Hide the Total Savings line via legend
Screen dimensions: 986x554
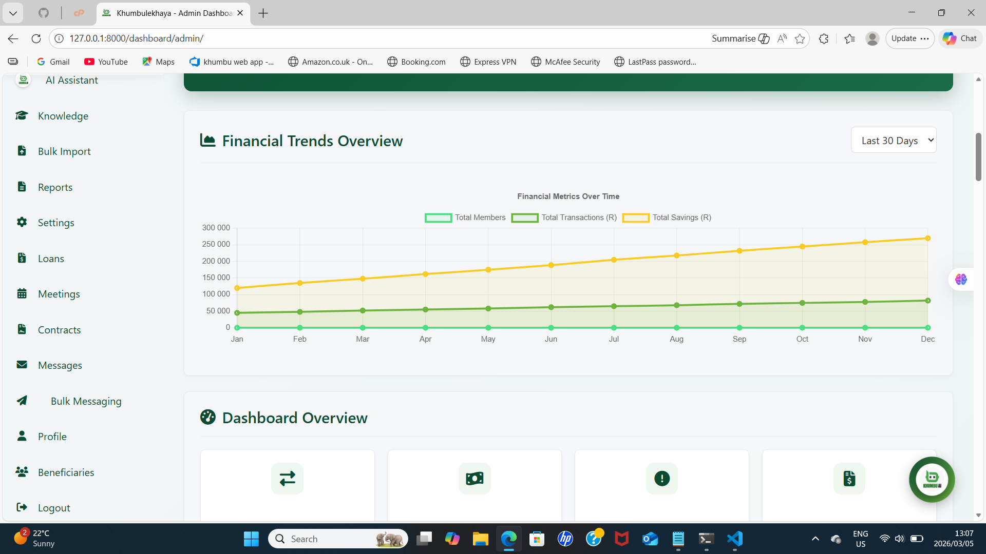click(x=666, y=217)
